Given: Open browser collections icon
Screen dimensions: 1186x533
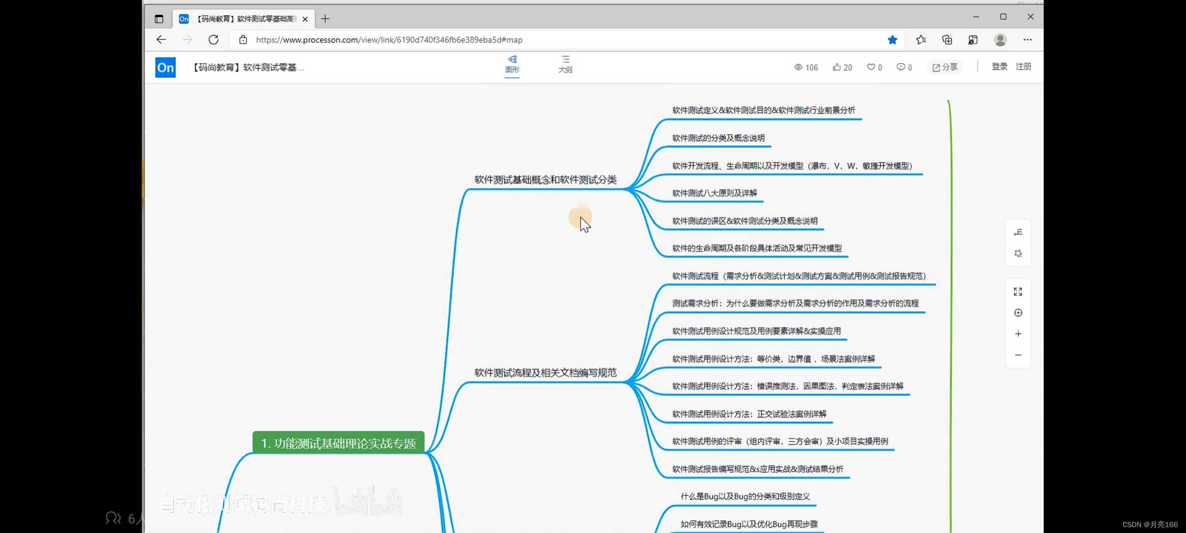Looking at the screenshot, I should (947, 40).
